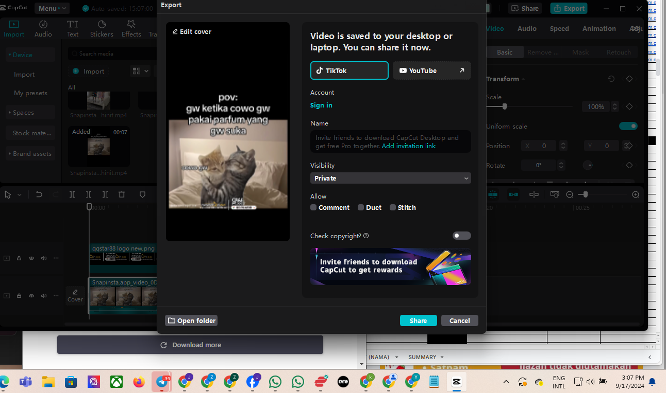666x393 pixels.
Task: Click the Add invitation link
Action: [409, 146]
